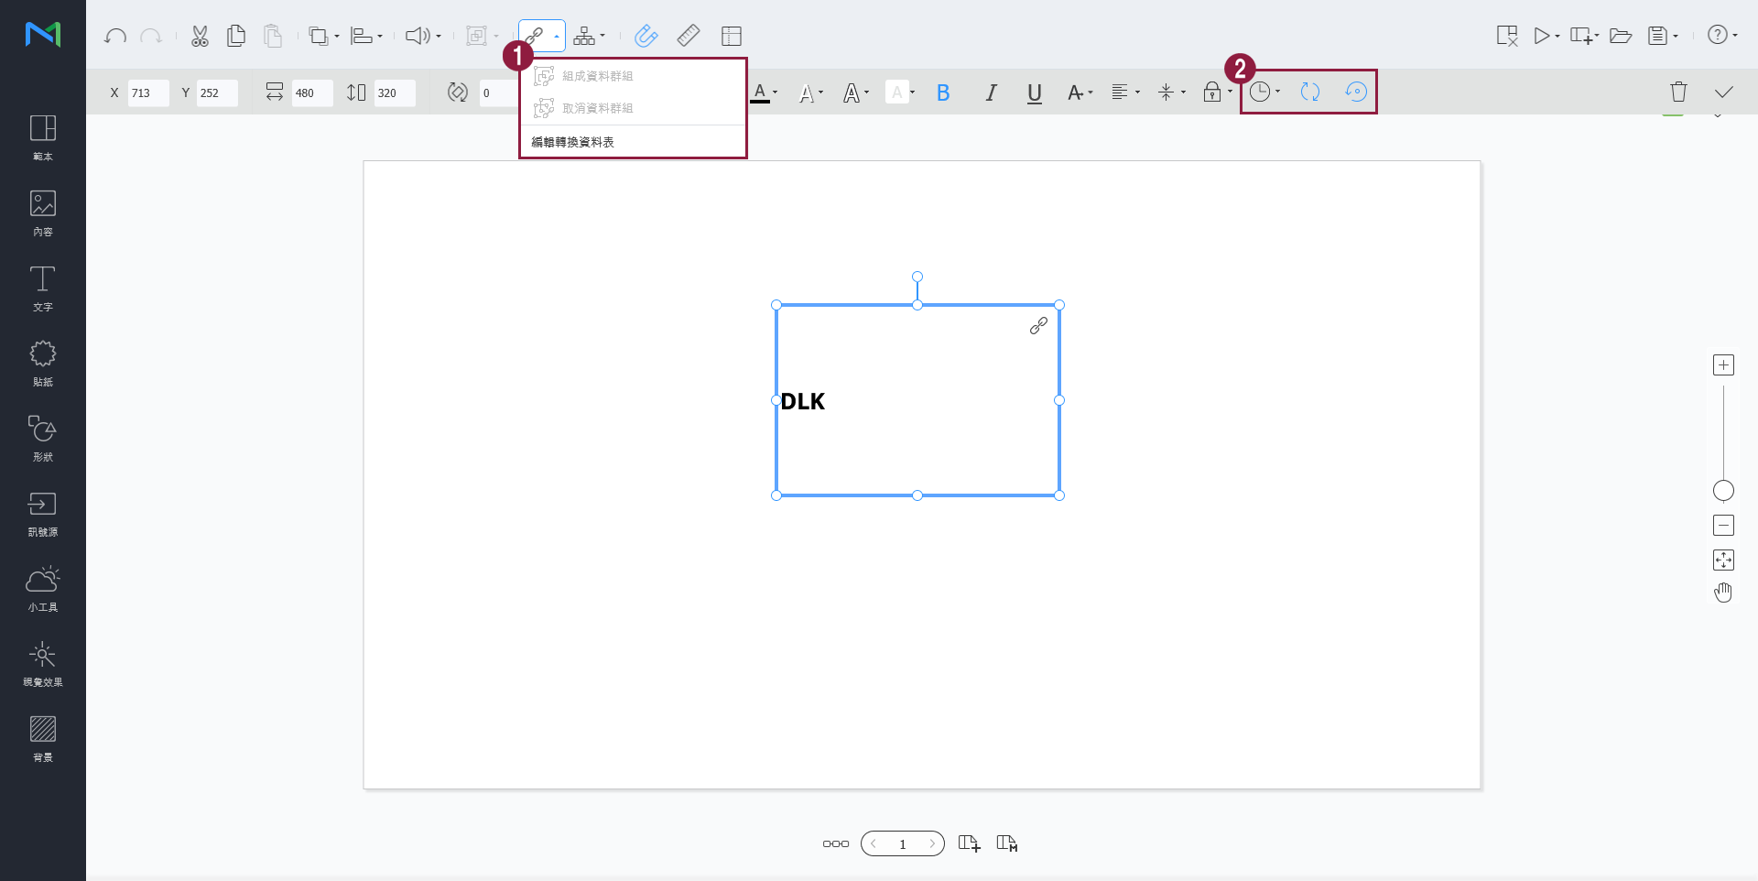Expand the text alignment dropdown
The image size is (1758, 881).
point(1125,92)
